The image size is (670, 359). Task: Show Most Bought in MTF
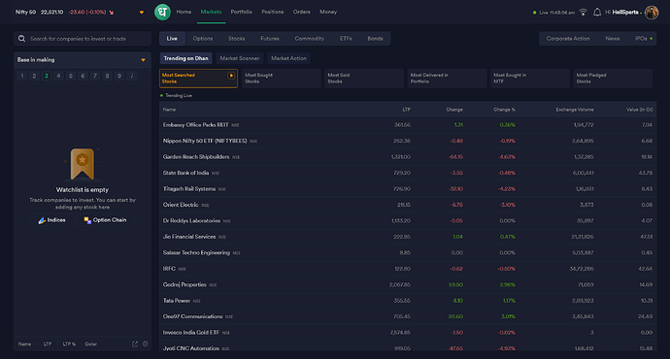(x=530, y=79)
